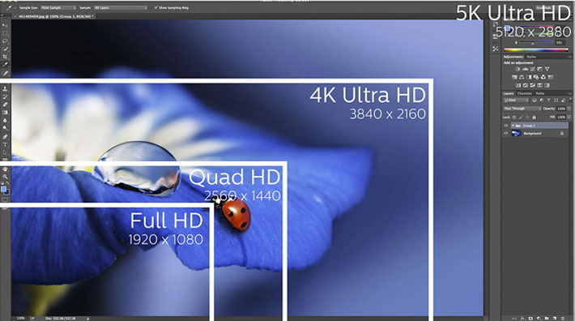Image resolution: width=575 pixels, height=321 pixels.
Task: Select the Dodge tool
Action: coord(5,128)
